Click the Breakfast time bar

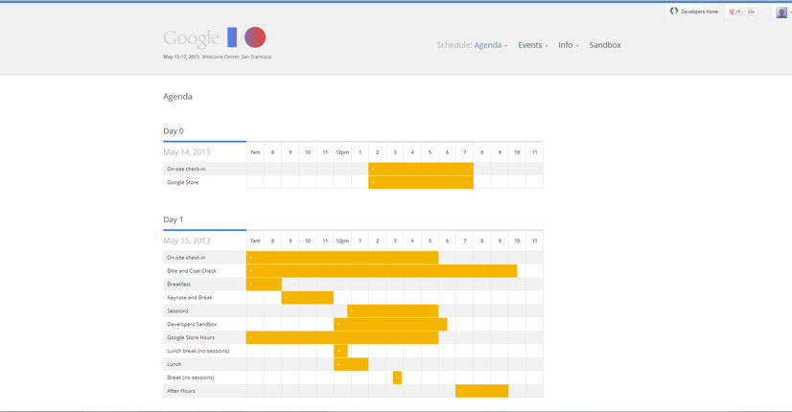264,285
